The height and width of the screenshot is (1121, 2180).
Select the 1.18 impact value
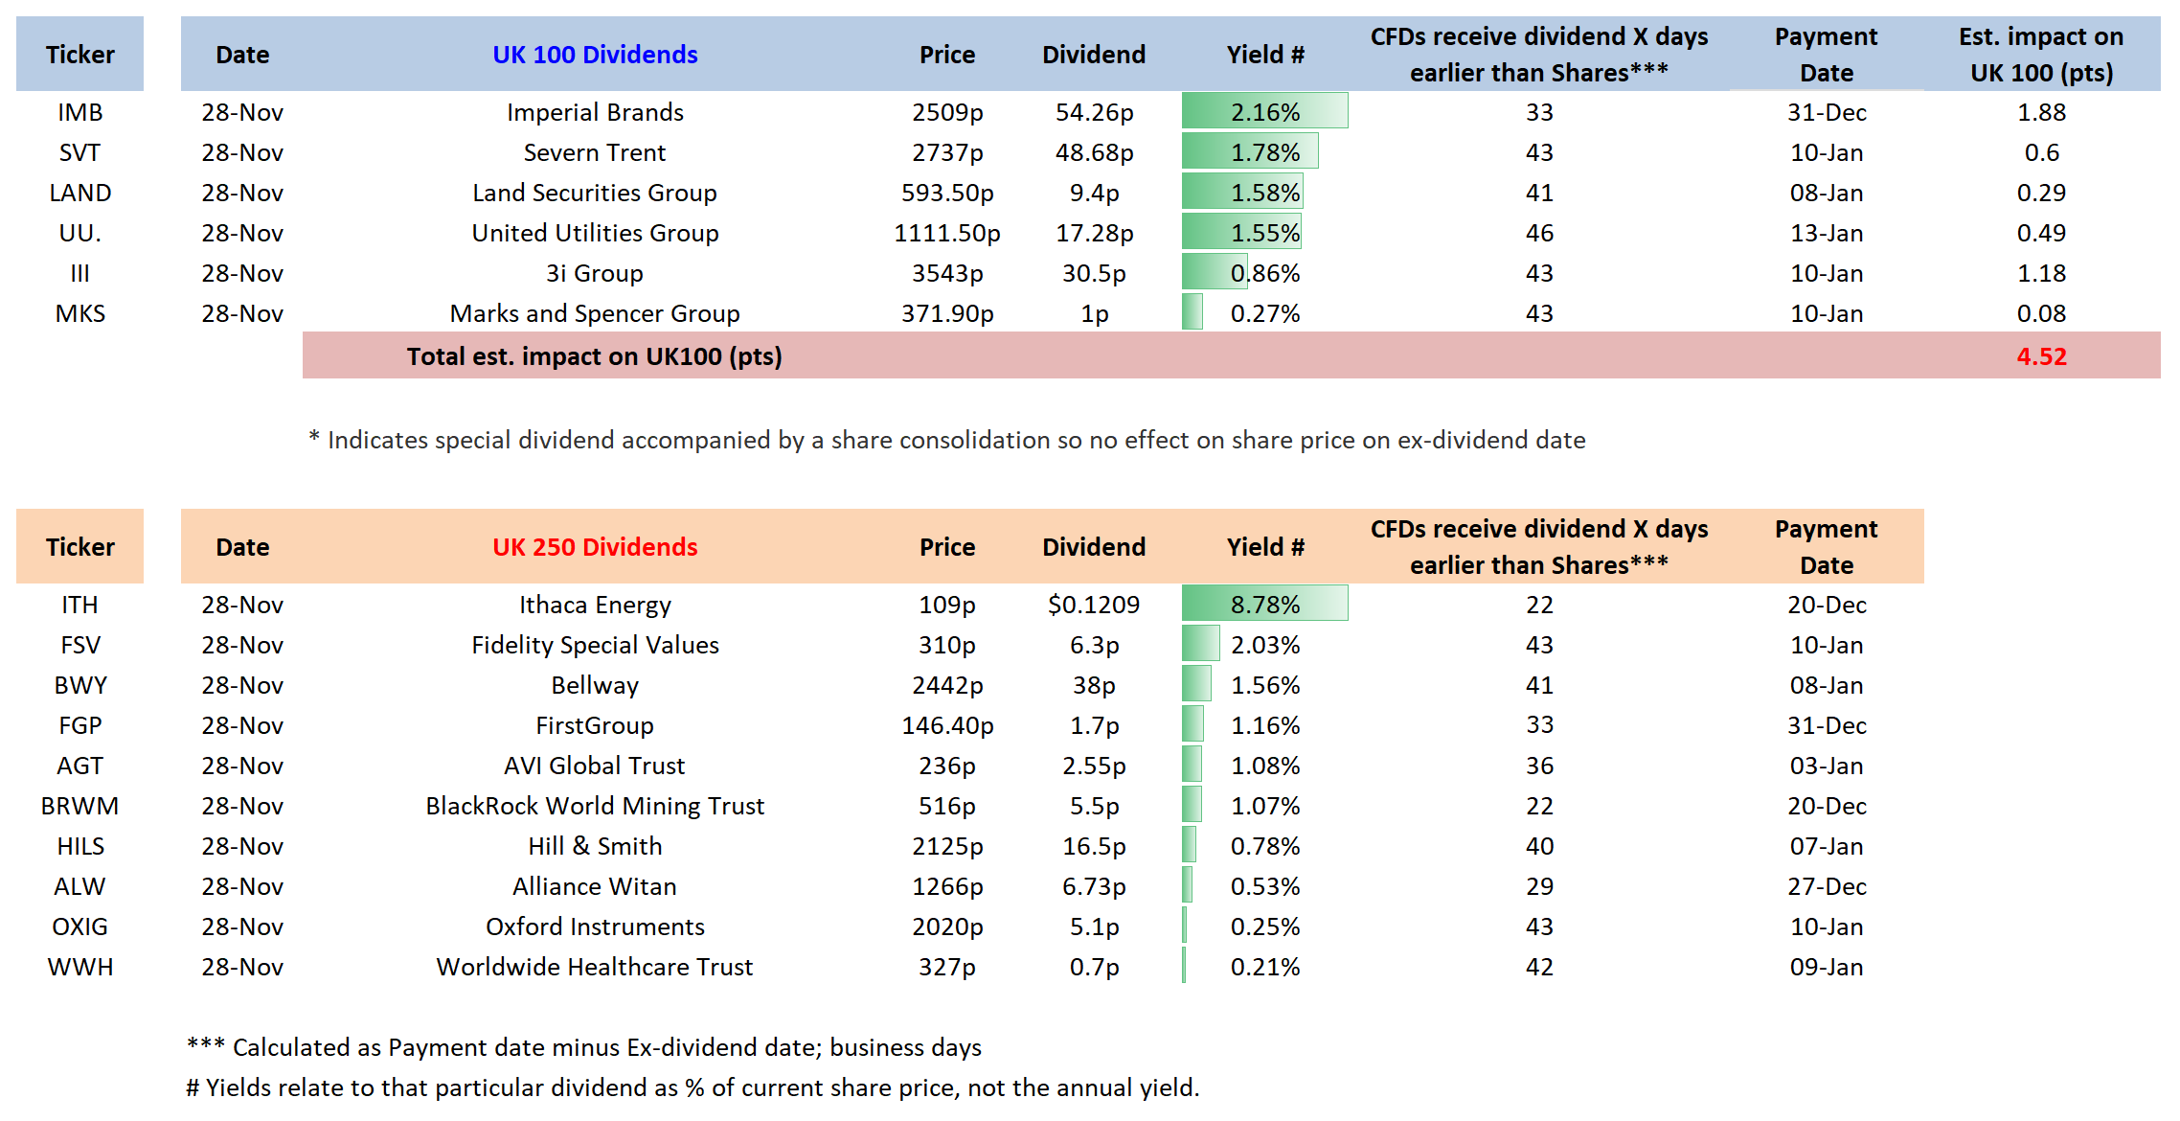tap(2041, 273)
